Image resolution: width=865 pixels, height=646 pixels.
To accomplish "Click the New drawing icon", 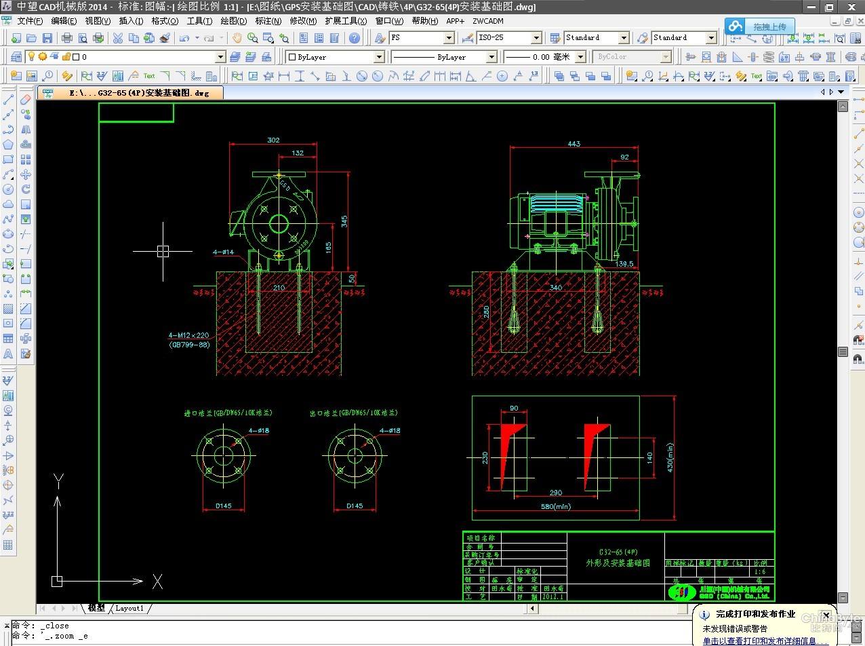I will pos(15,38).
